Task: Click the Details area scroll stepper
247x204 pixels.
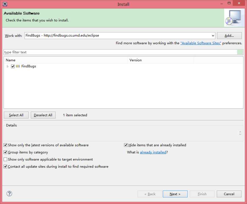Action: [240, 133]
